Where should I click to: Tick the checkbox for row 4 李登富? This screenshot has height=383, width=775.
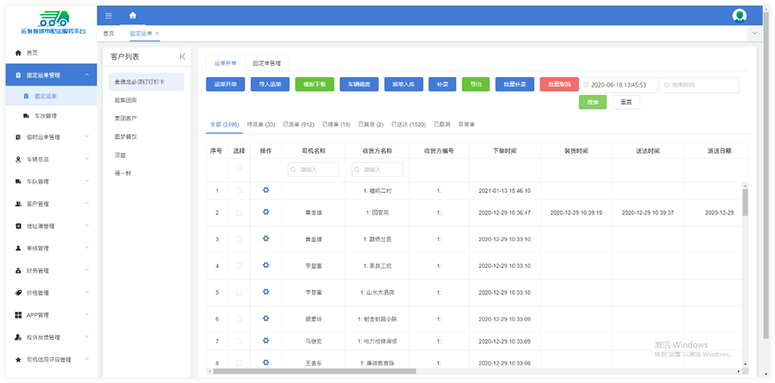(x=239, y=266)
